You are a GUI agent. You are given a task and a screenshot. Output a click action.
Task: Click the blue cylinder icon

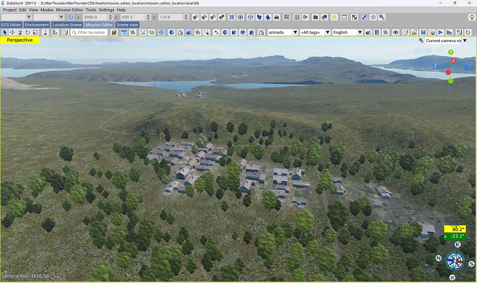pos(234,32)
